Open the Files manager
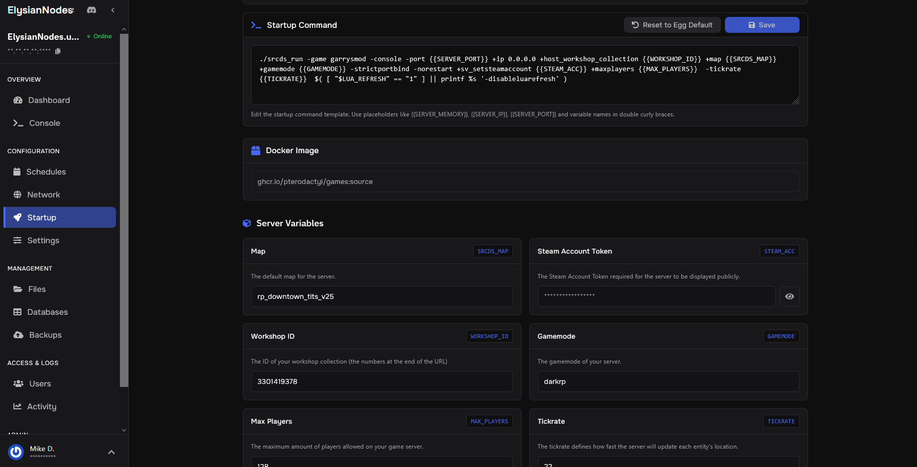 (x=60, y=289)
